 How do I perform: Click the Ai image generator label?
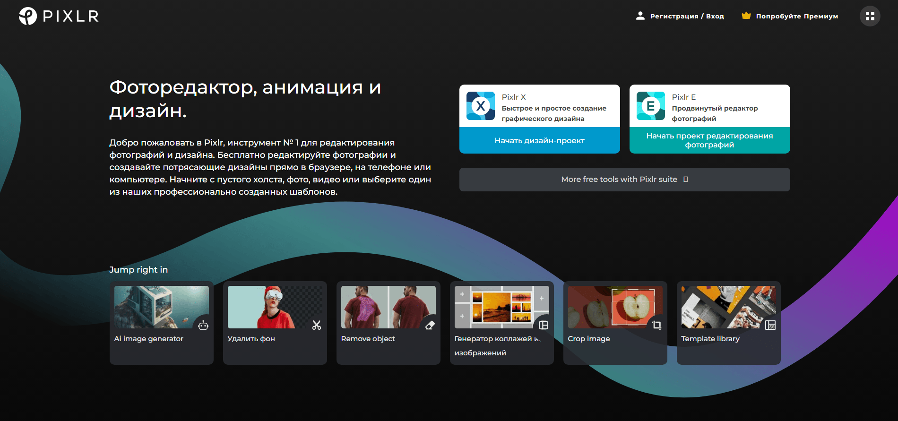(149, 339)
